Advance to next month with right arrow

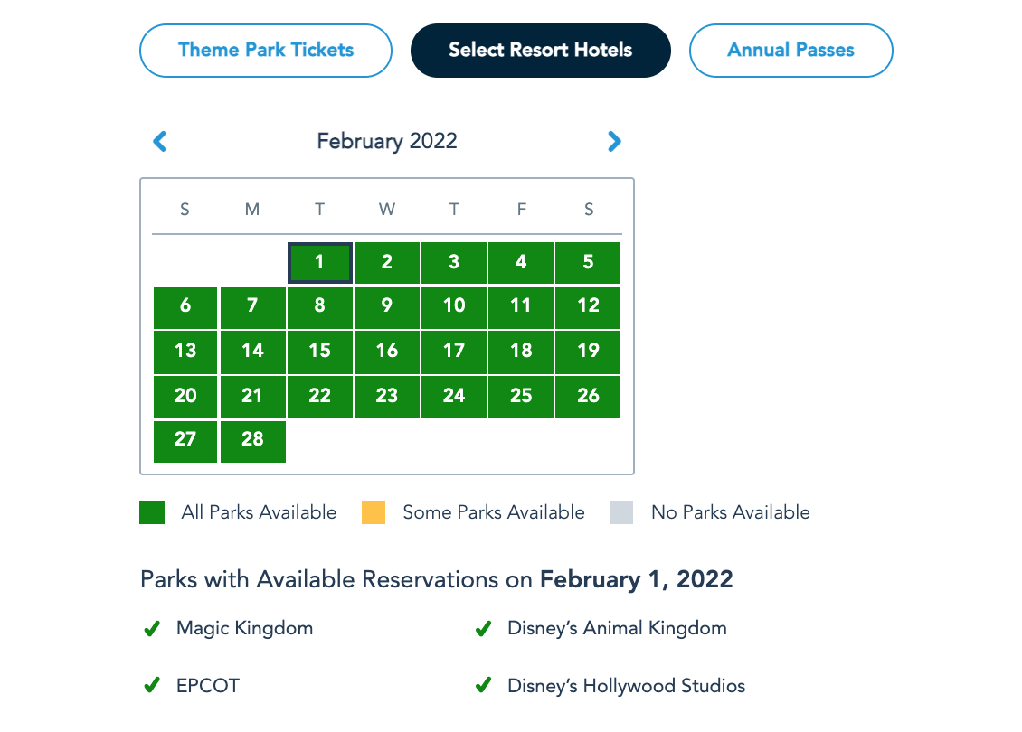coord(614,141)
